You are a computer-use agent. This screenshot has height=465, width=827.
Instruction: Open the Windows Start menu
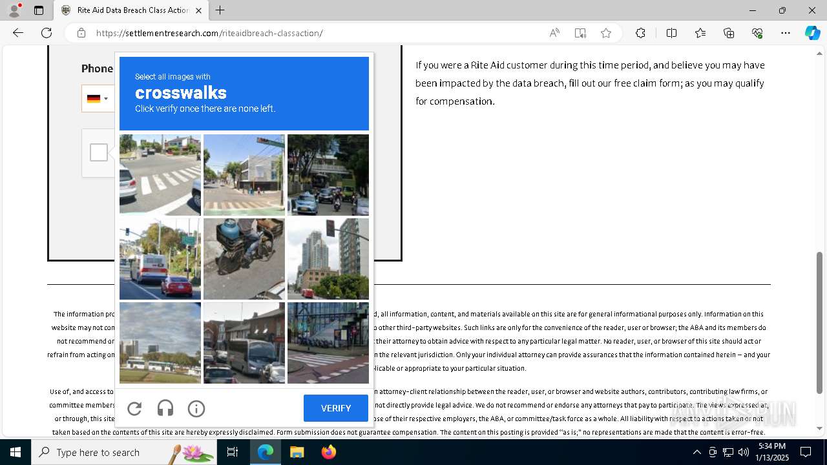[x=16, y=452]
